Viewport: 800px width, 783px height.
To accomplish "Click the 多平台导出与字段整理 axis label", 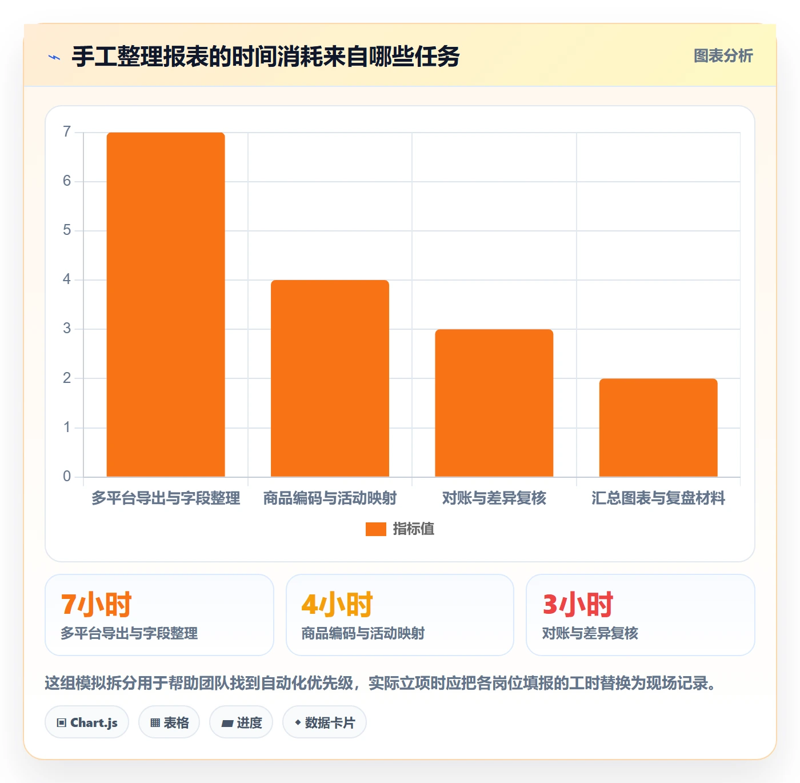I will pos(166,498).
